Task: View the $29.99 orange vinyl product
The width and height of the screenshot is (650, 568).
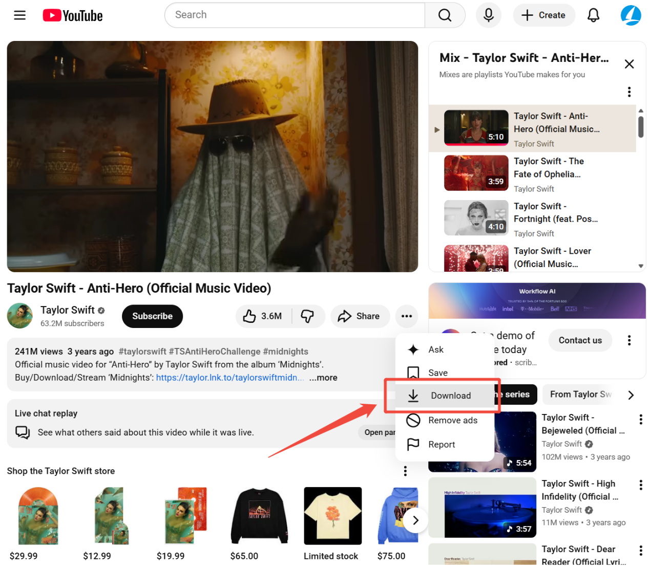Action: point(38,516)
